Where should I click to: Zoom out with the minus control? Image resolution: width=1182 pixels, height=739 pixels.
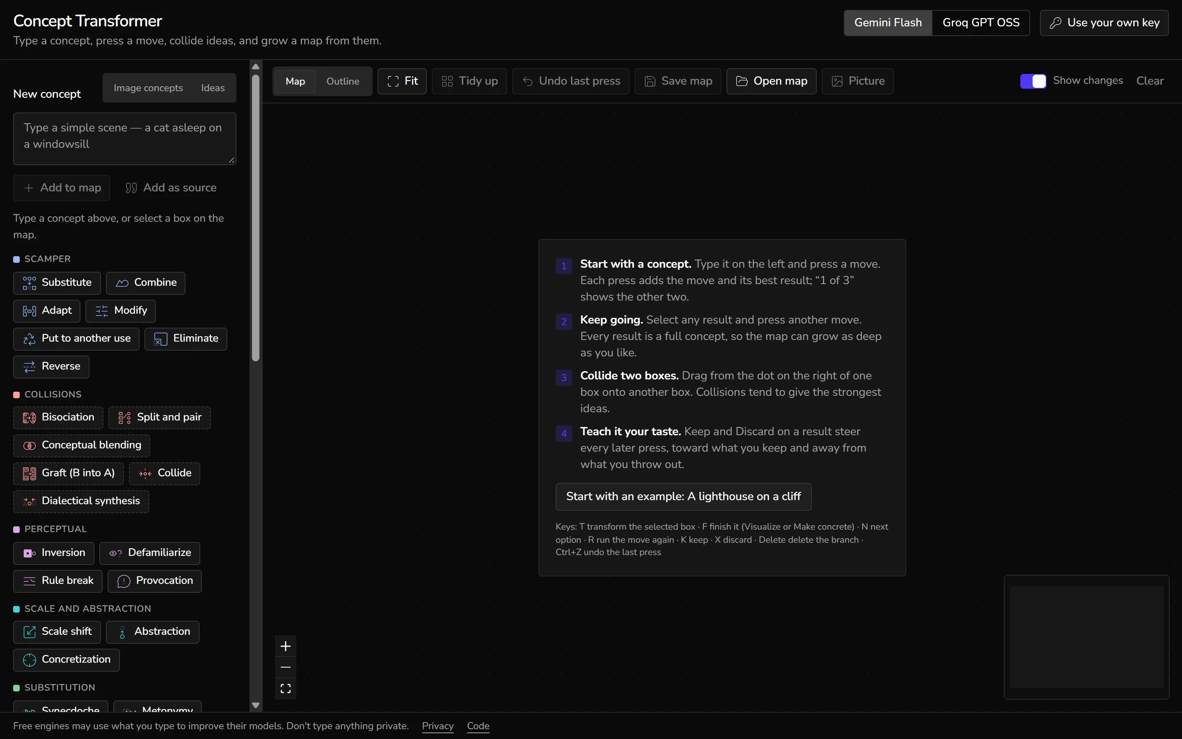pyautogui.click(x=286, y=667)
